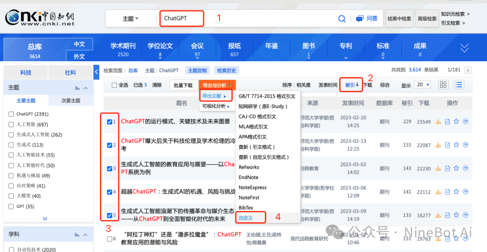This screenshot has height=252, width=487.
Task: Check the 人工智能 (697) filter
Action: point(11,124)
